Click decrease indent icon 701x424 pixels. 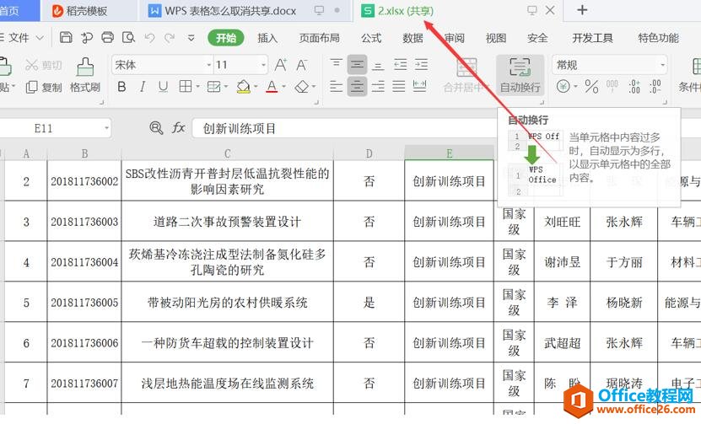point(400,65)
